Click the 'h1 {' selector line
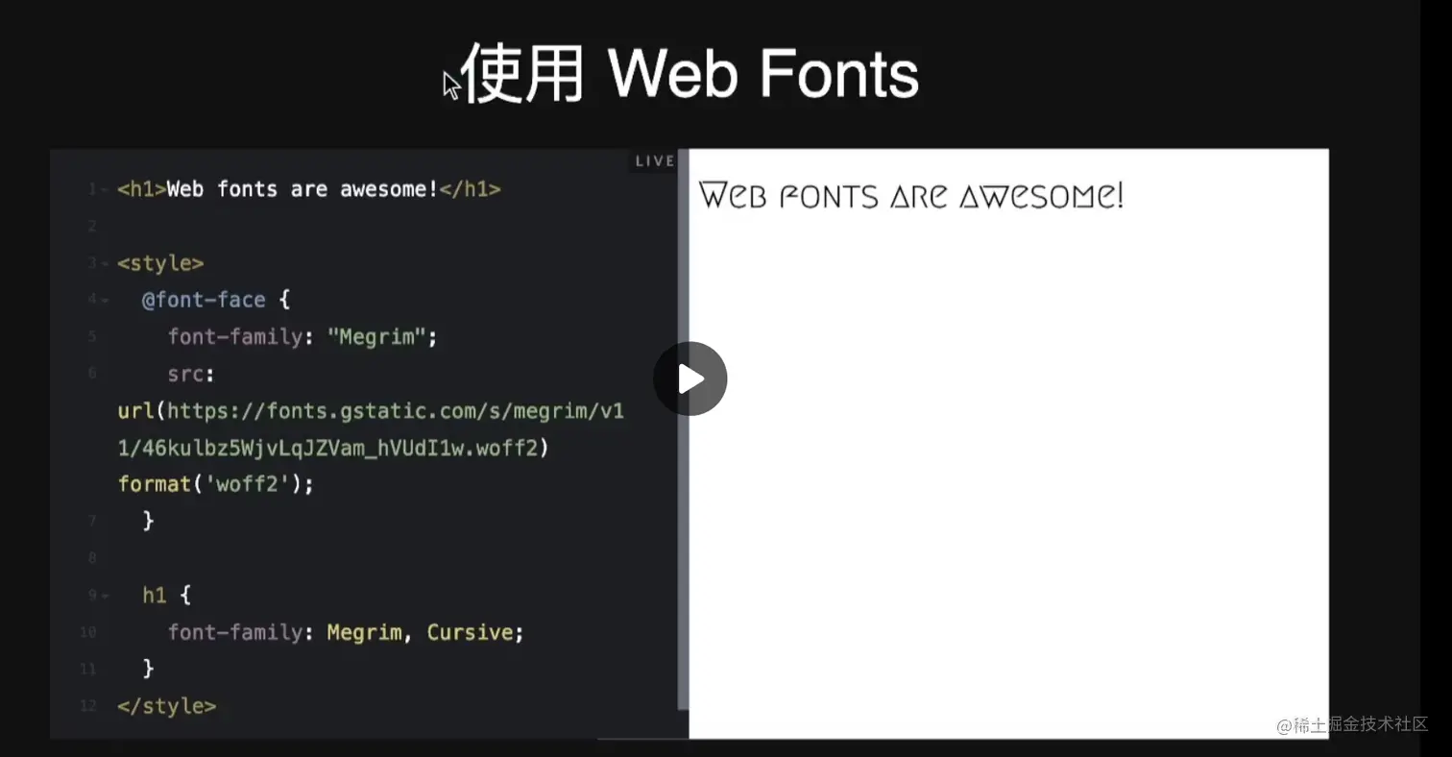Viewport: 1452px width, 757px height. 167,596
